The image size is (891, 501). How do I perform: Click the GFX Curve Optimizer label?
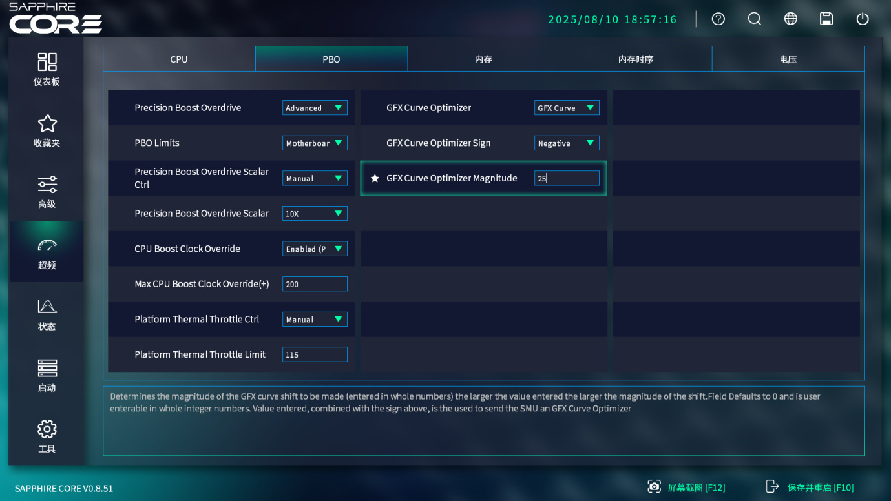pos(429,108)
